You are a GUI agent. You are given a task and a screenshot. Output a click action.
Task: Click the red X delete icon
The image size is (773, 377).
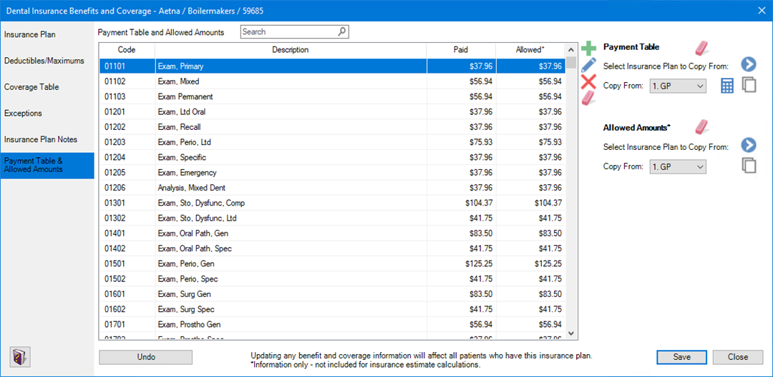(588, 81)
